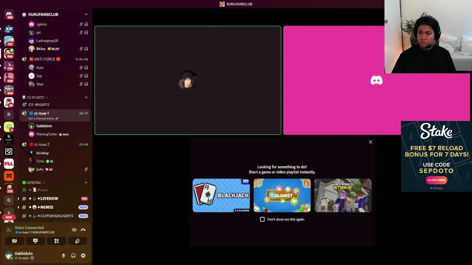Image resolution: width=472 pixels, height=265 pixels.
Task: Launch the Colonist activity
Action: pyautogui.click(x=282, y=195)
